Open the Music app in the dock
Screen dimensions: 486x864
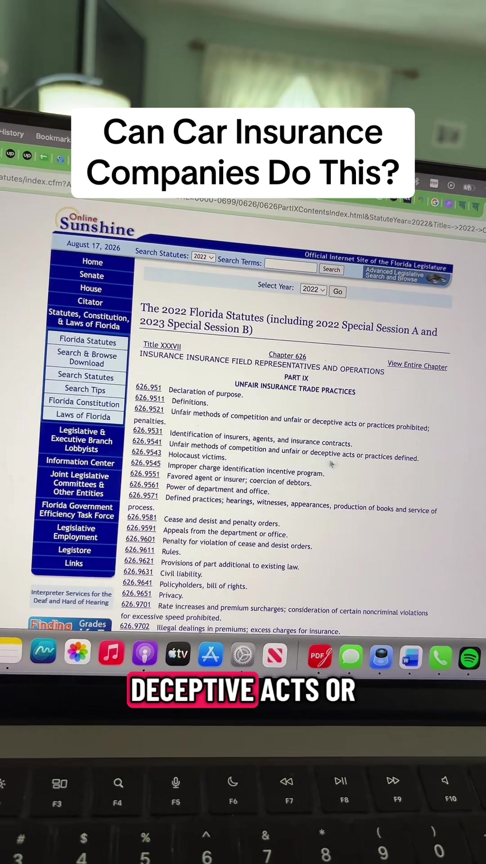click(111, 652)
